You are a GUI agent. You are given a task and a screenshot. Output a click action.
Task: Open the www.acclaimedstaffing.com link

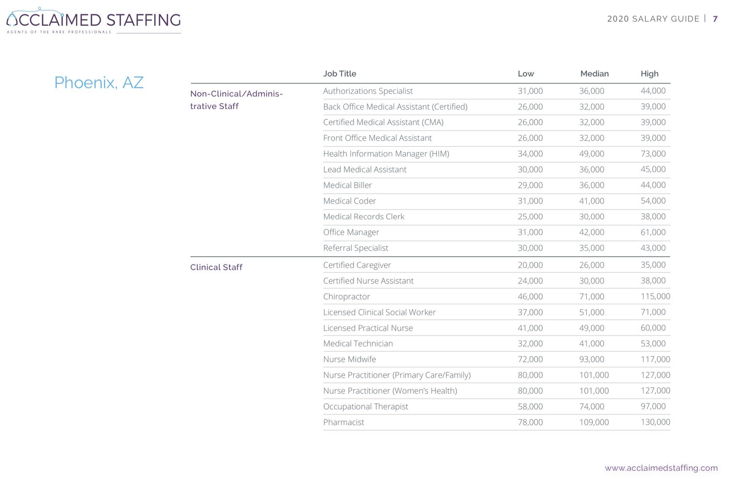tap(661, 468)
